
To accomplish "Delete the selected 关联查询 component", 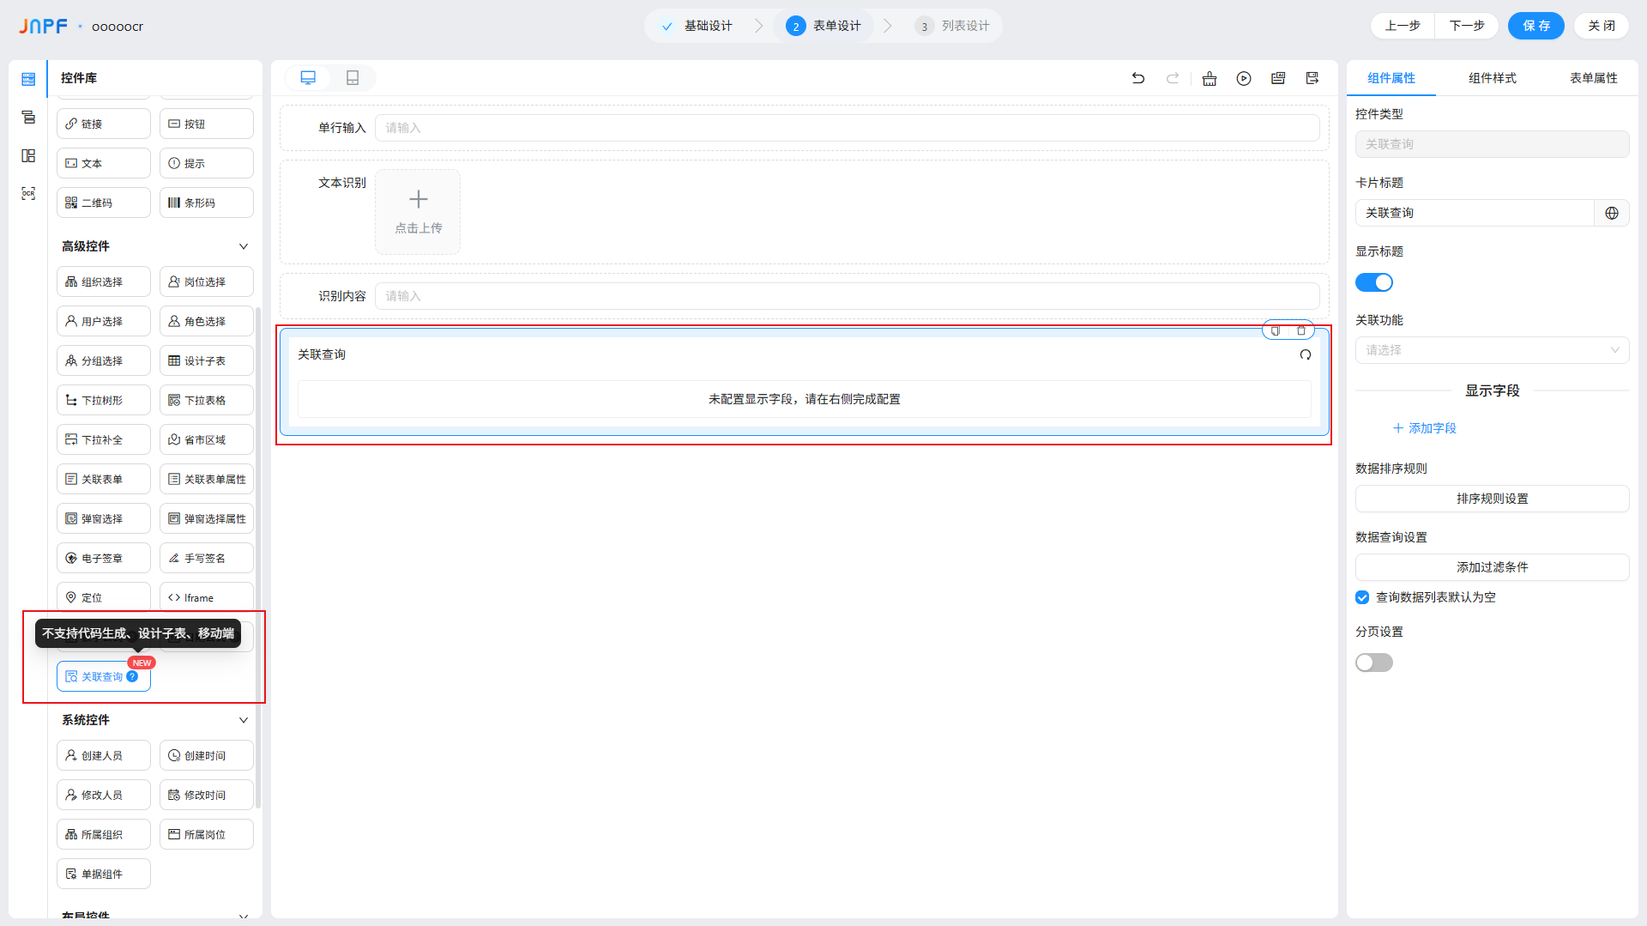I will pos(1301,330).
